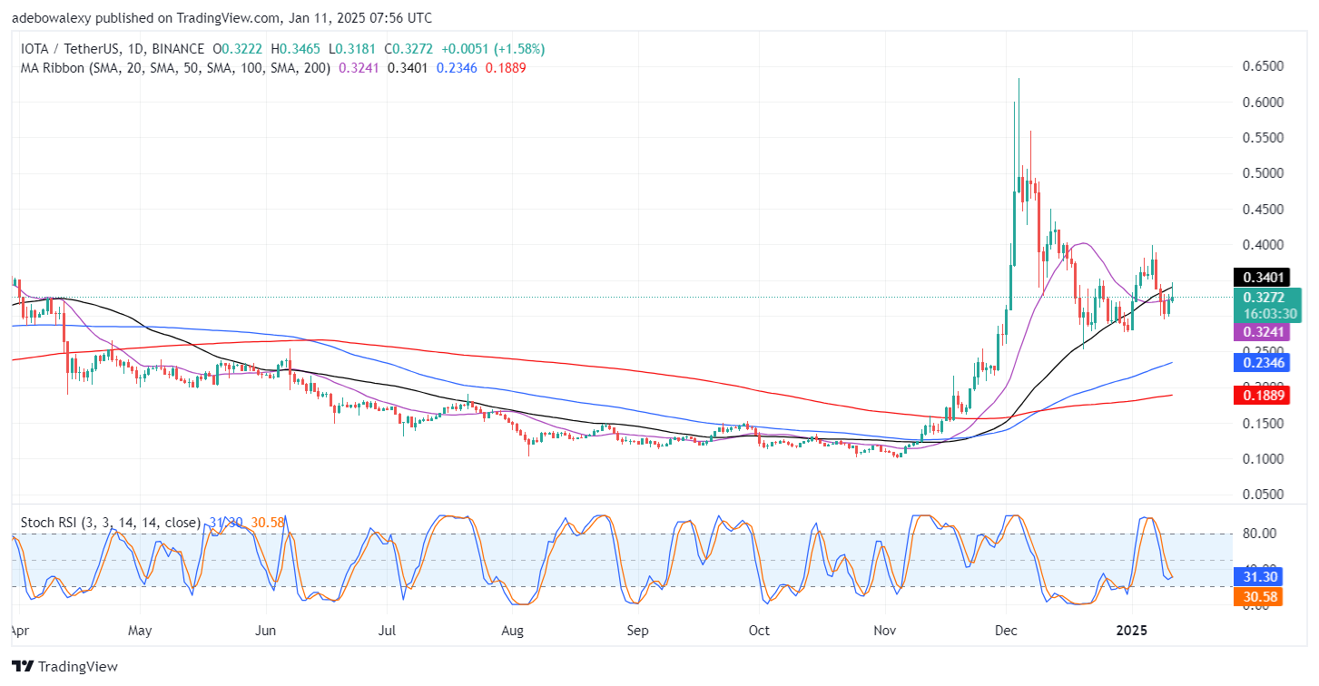Select the blue 0.2346 price axis label
This screenshot has width=1319, height=686.
click(1263, 361)
